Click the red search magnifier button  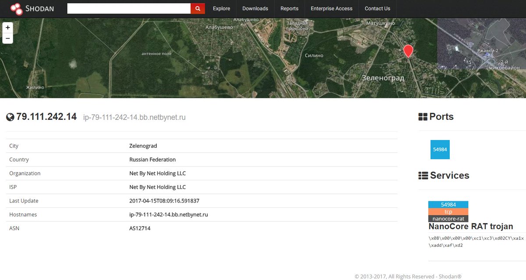(198, 8)
